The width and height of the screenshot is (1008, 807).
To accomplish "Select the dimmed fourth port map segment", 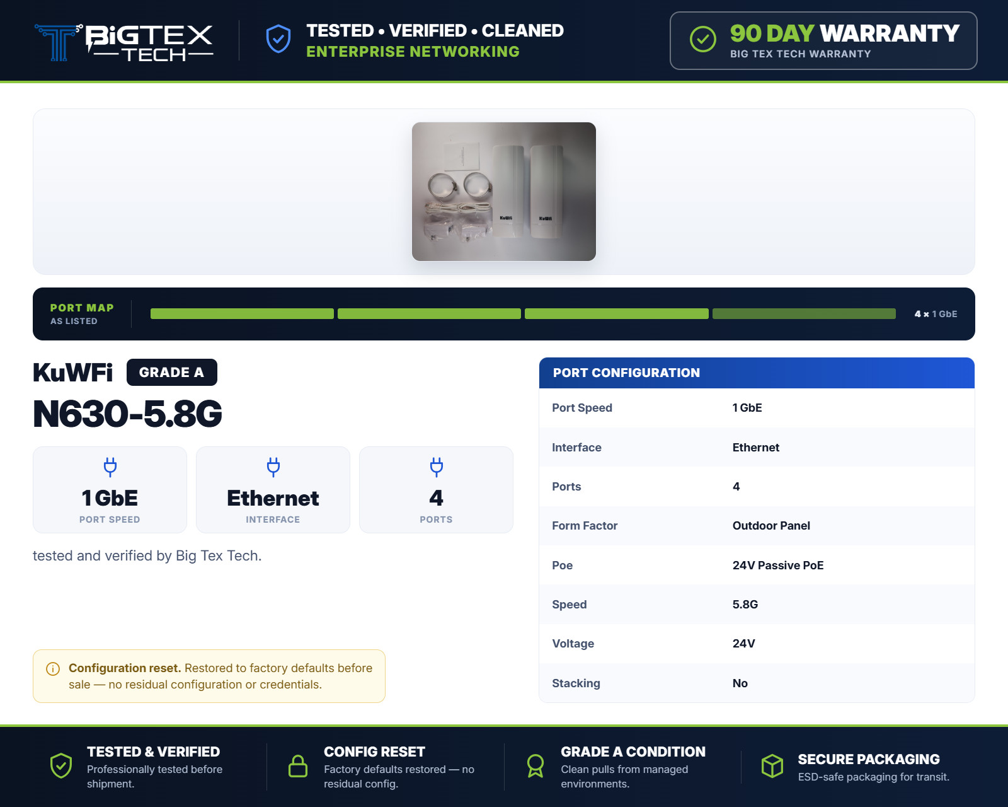I will 804,314.
